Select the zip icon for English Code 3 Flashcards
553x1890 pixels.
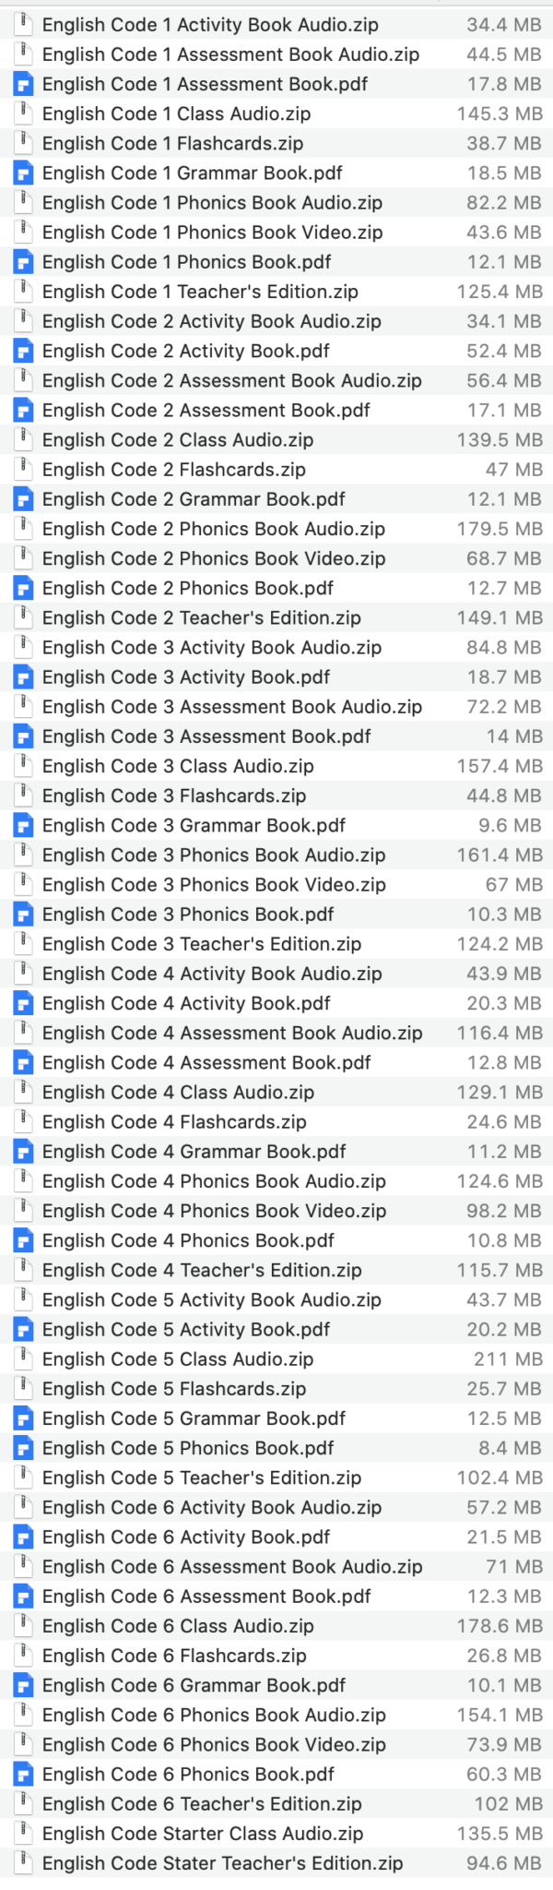(23, 795)
